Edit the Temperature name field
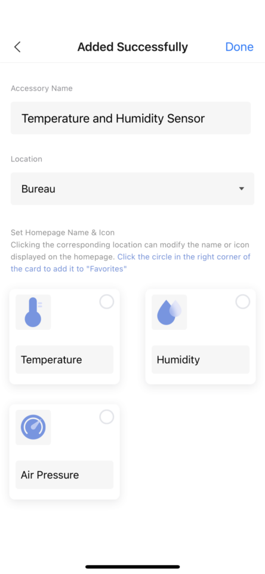The height and width of the screenshot is (574, 265). point(64,359)
